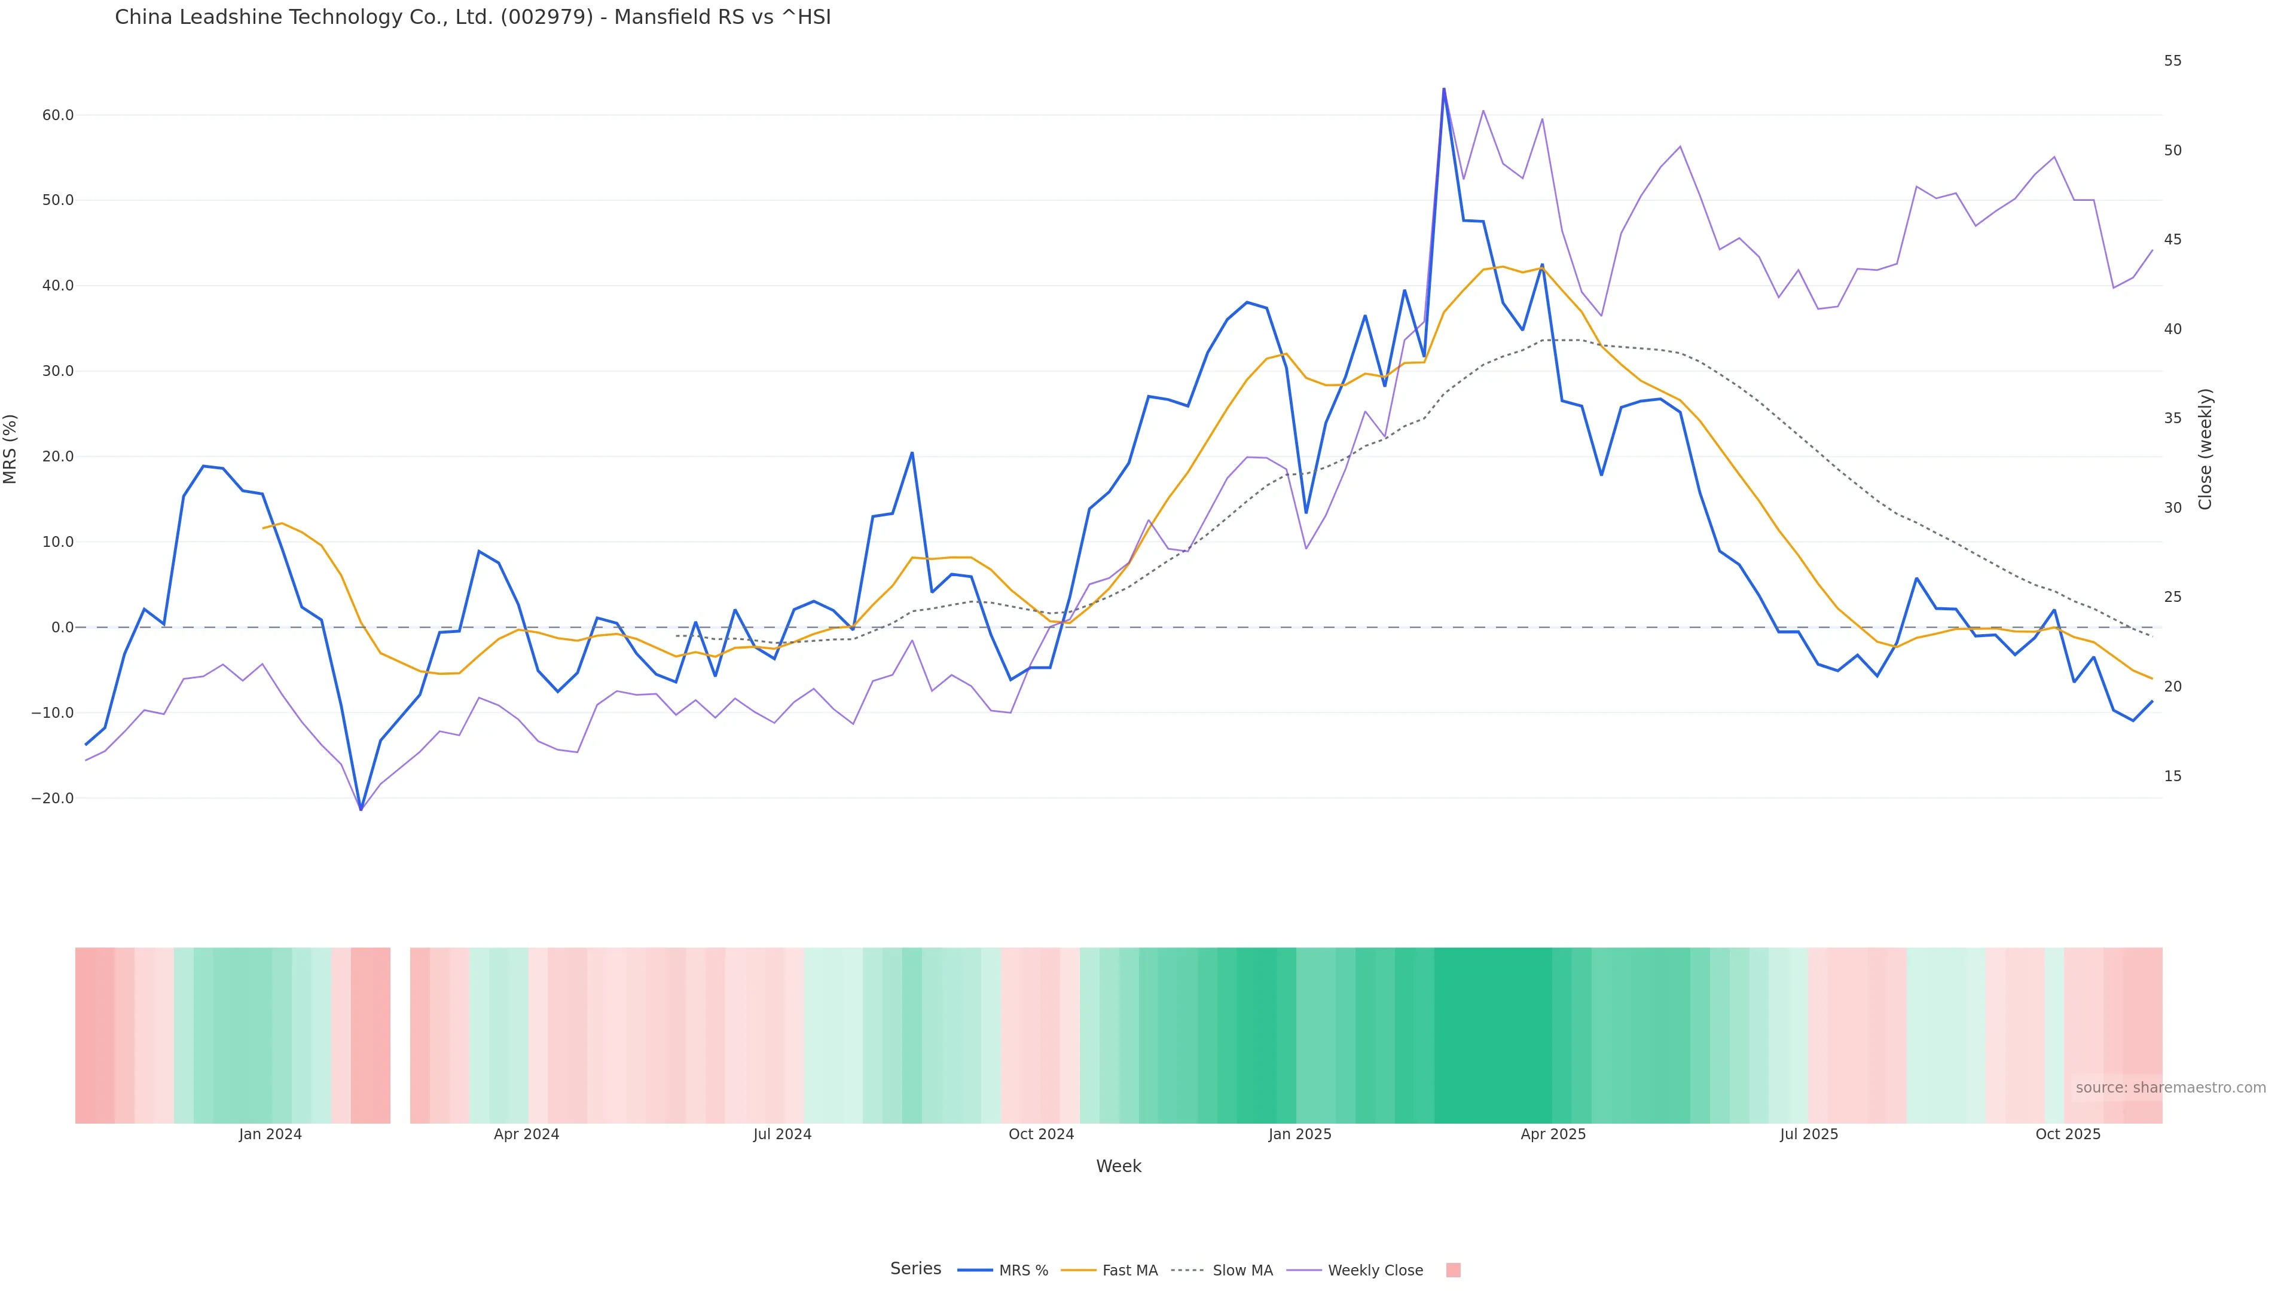Click the MRS (%) y-axis title
Screen dimensions: 2296x1291
[11, 449]
